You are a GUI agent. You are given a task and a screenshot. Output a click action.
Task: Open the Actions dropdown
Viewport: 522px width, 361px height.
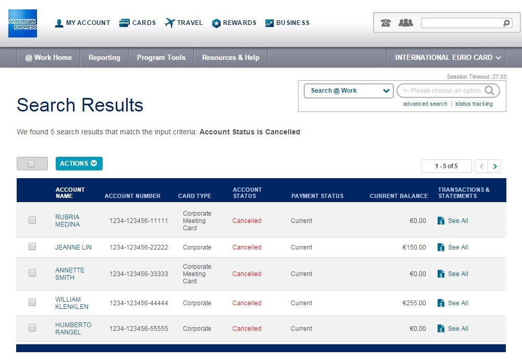click(x=79, y=164)
